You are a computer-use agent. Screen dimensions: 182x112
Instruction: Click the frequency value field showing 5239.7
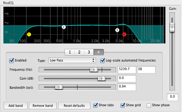tap(127, 70)
